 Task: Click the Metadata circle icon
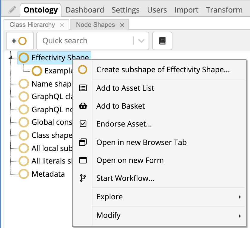(x=24, y=174)
